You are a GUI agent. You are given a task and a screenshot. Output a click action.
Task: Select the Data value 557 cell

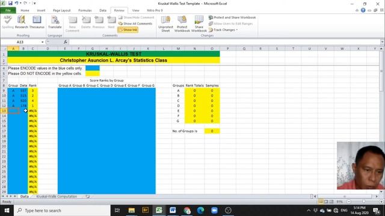coord(23,91)
